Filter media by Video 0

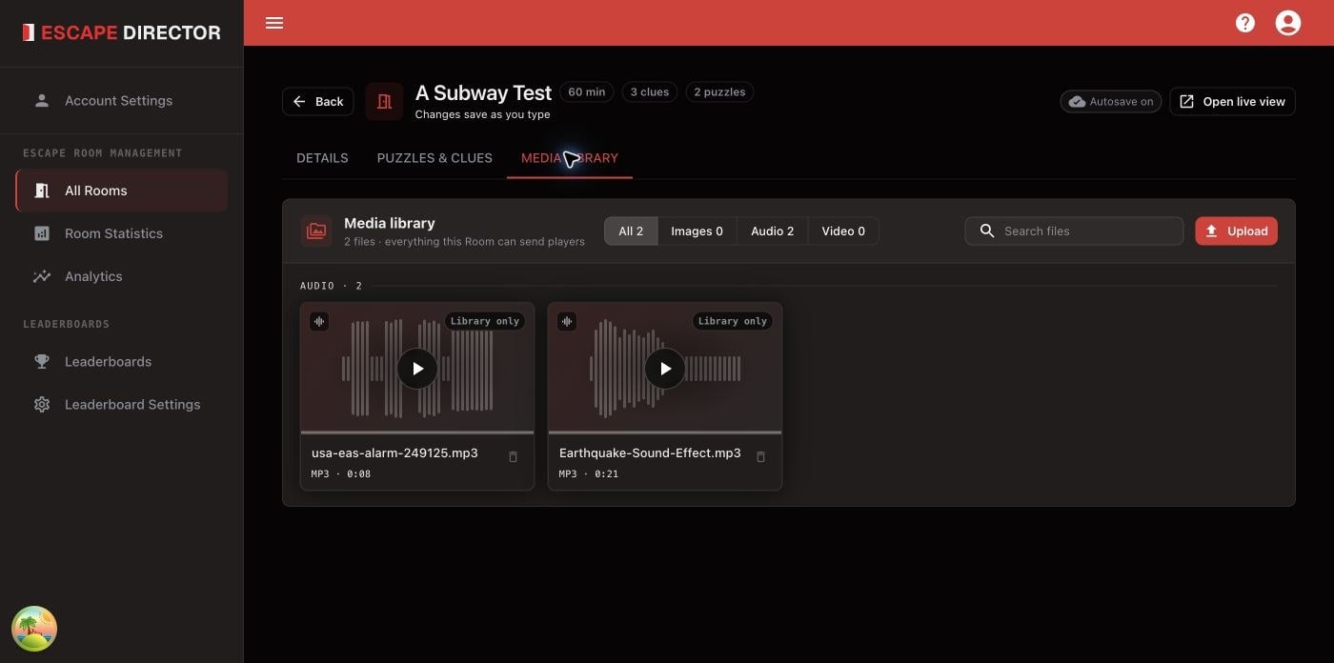coord(843,231)
